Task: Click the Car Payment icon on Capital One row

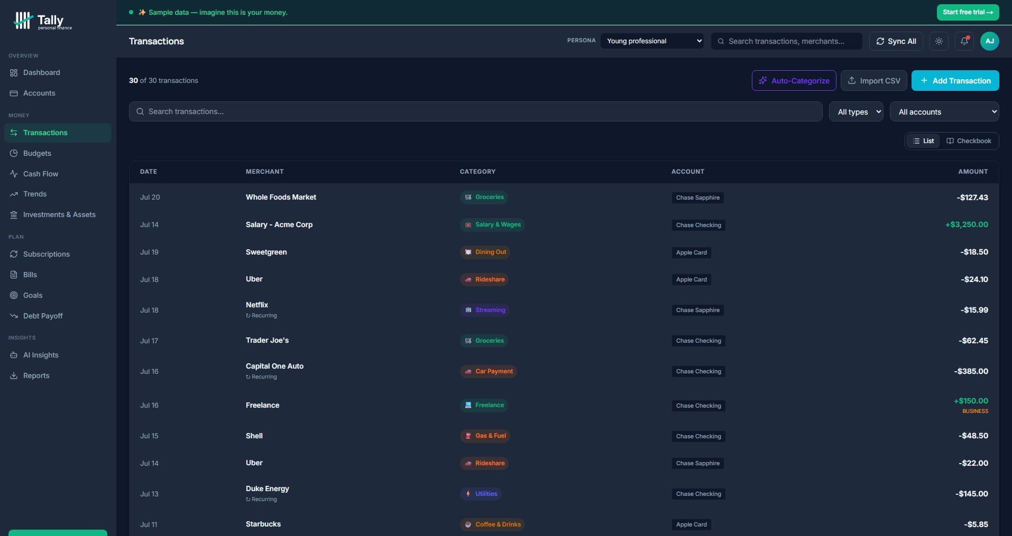Action: coord(468,372)
